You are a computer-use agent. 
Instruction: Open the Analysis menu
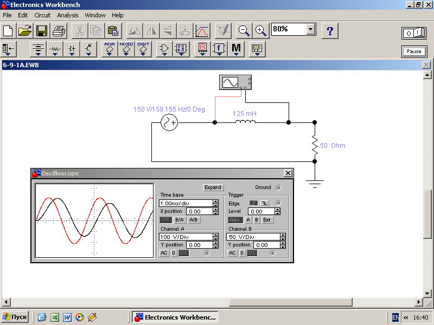point(67,15)
